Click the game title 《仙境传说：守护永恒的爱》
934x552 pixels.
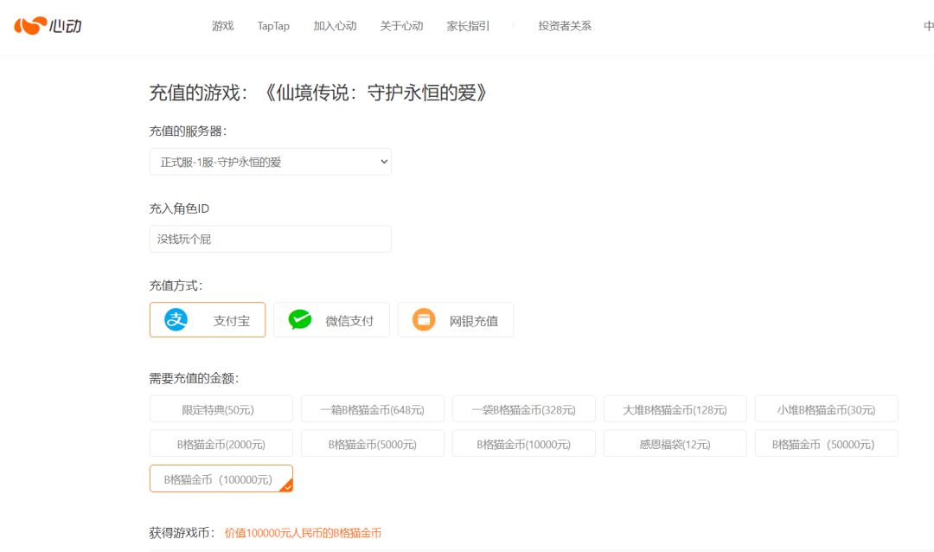click(375, 93)
